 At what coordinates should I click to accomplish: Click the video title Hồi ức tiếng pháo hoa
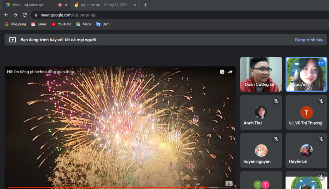(40, 72)
